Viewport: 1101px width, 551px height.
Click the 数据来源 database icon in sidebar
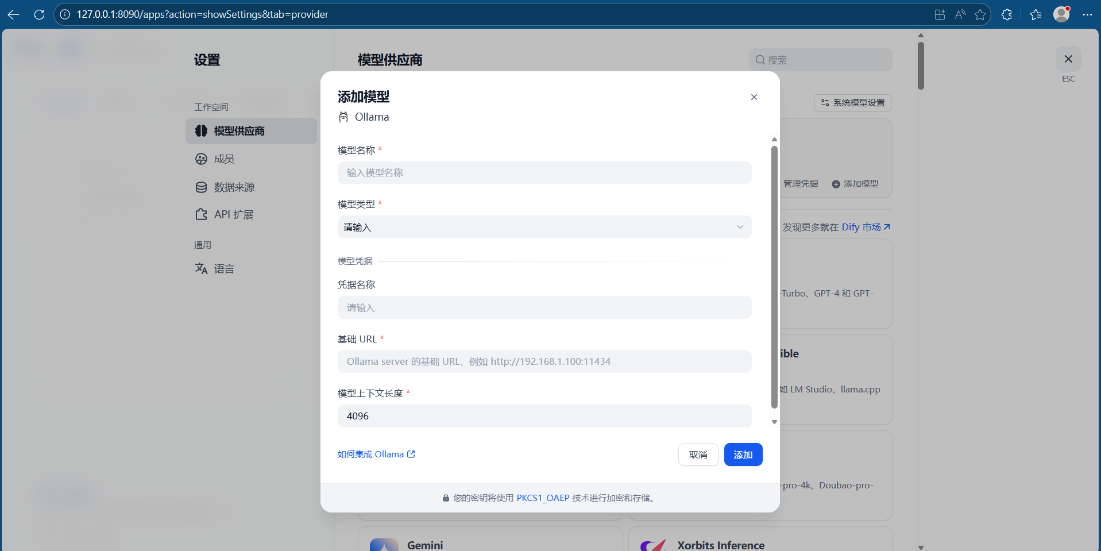pyautogui.click(x=201, y=187)
